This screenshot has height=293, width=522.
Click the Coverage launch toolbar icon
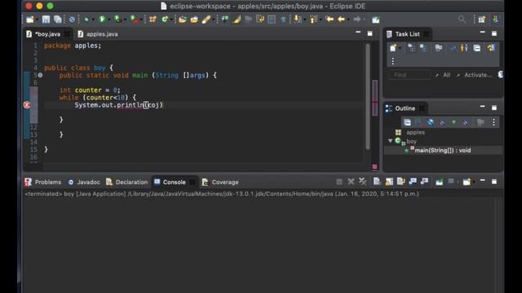tap(117, 20)
